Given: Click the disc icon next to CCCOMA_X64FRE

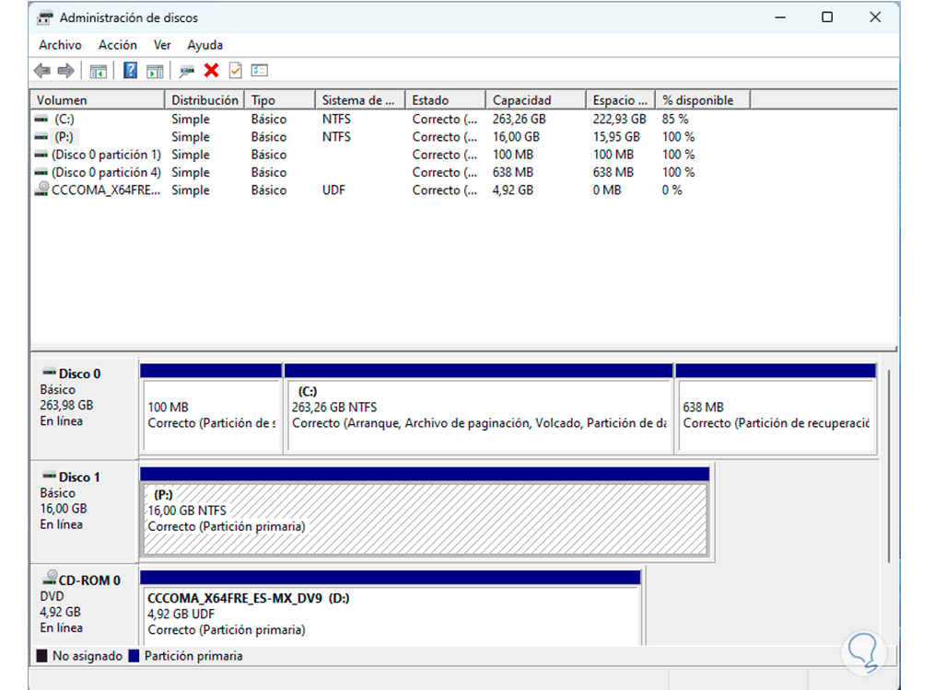Looking at the screenshot, I should tap(41, 190).
